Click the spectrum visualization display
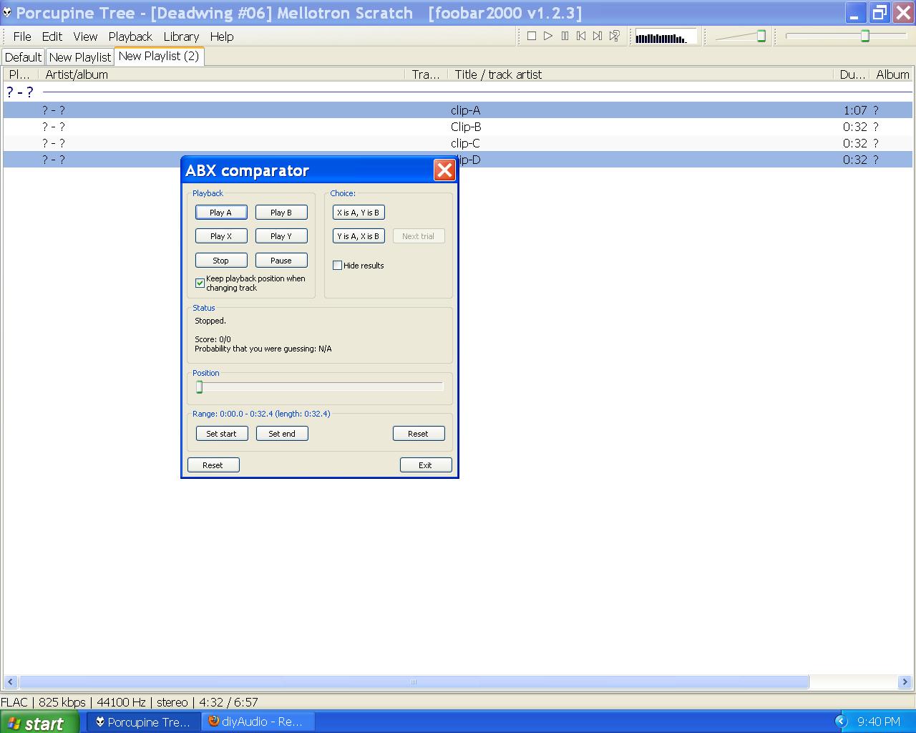 click(x=666, y=37)
